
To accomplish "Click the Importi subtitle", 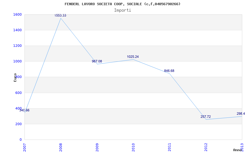I will (x=123, y=10).
